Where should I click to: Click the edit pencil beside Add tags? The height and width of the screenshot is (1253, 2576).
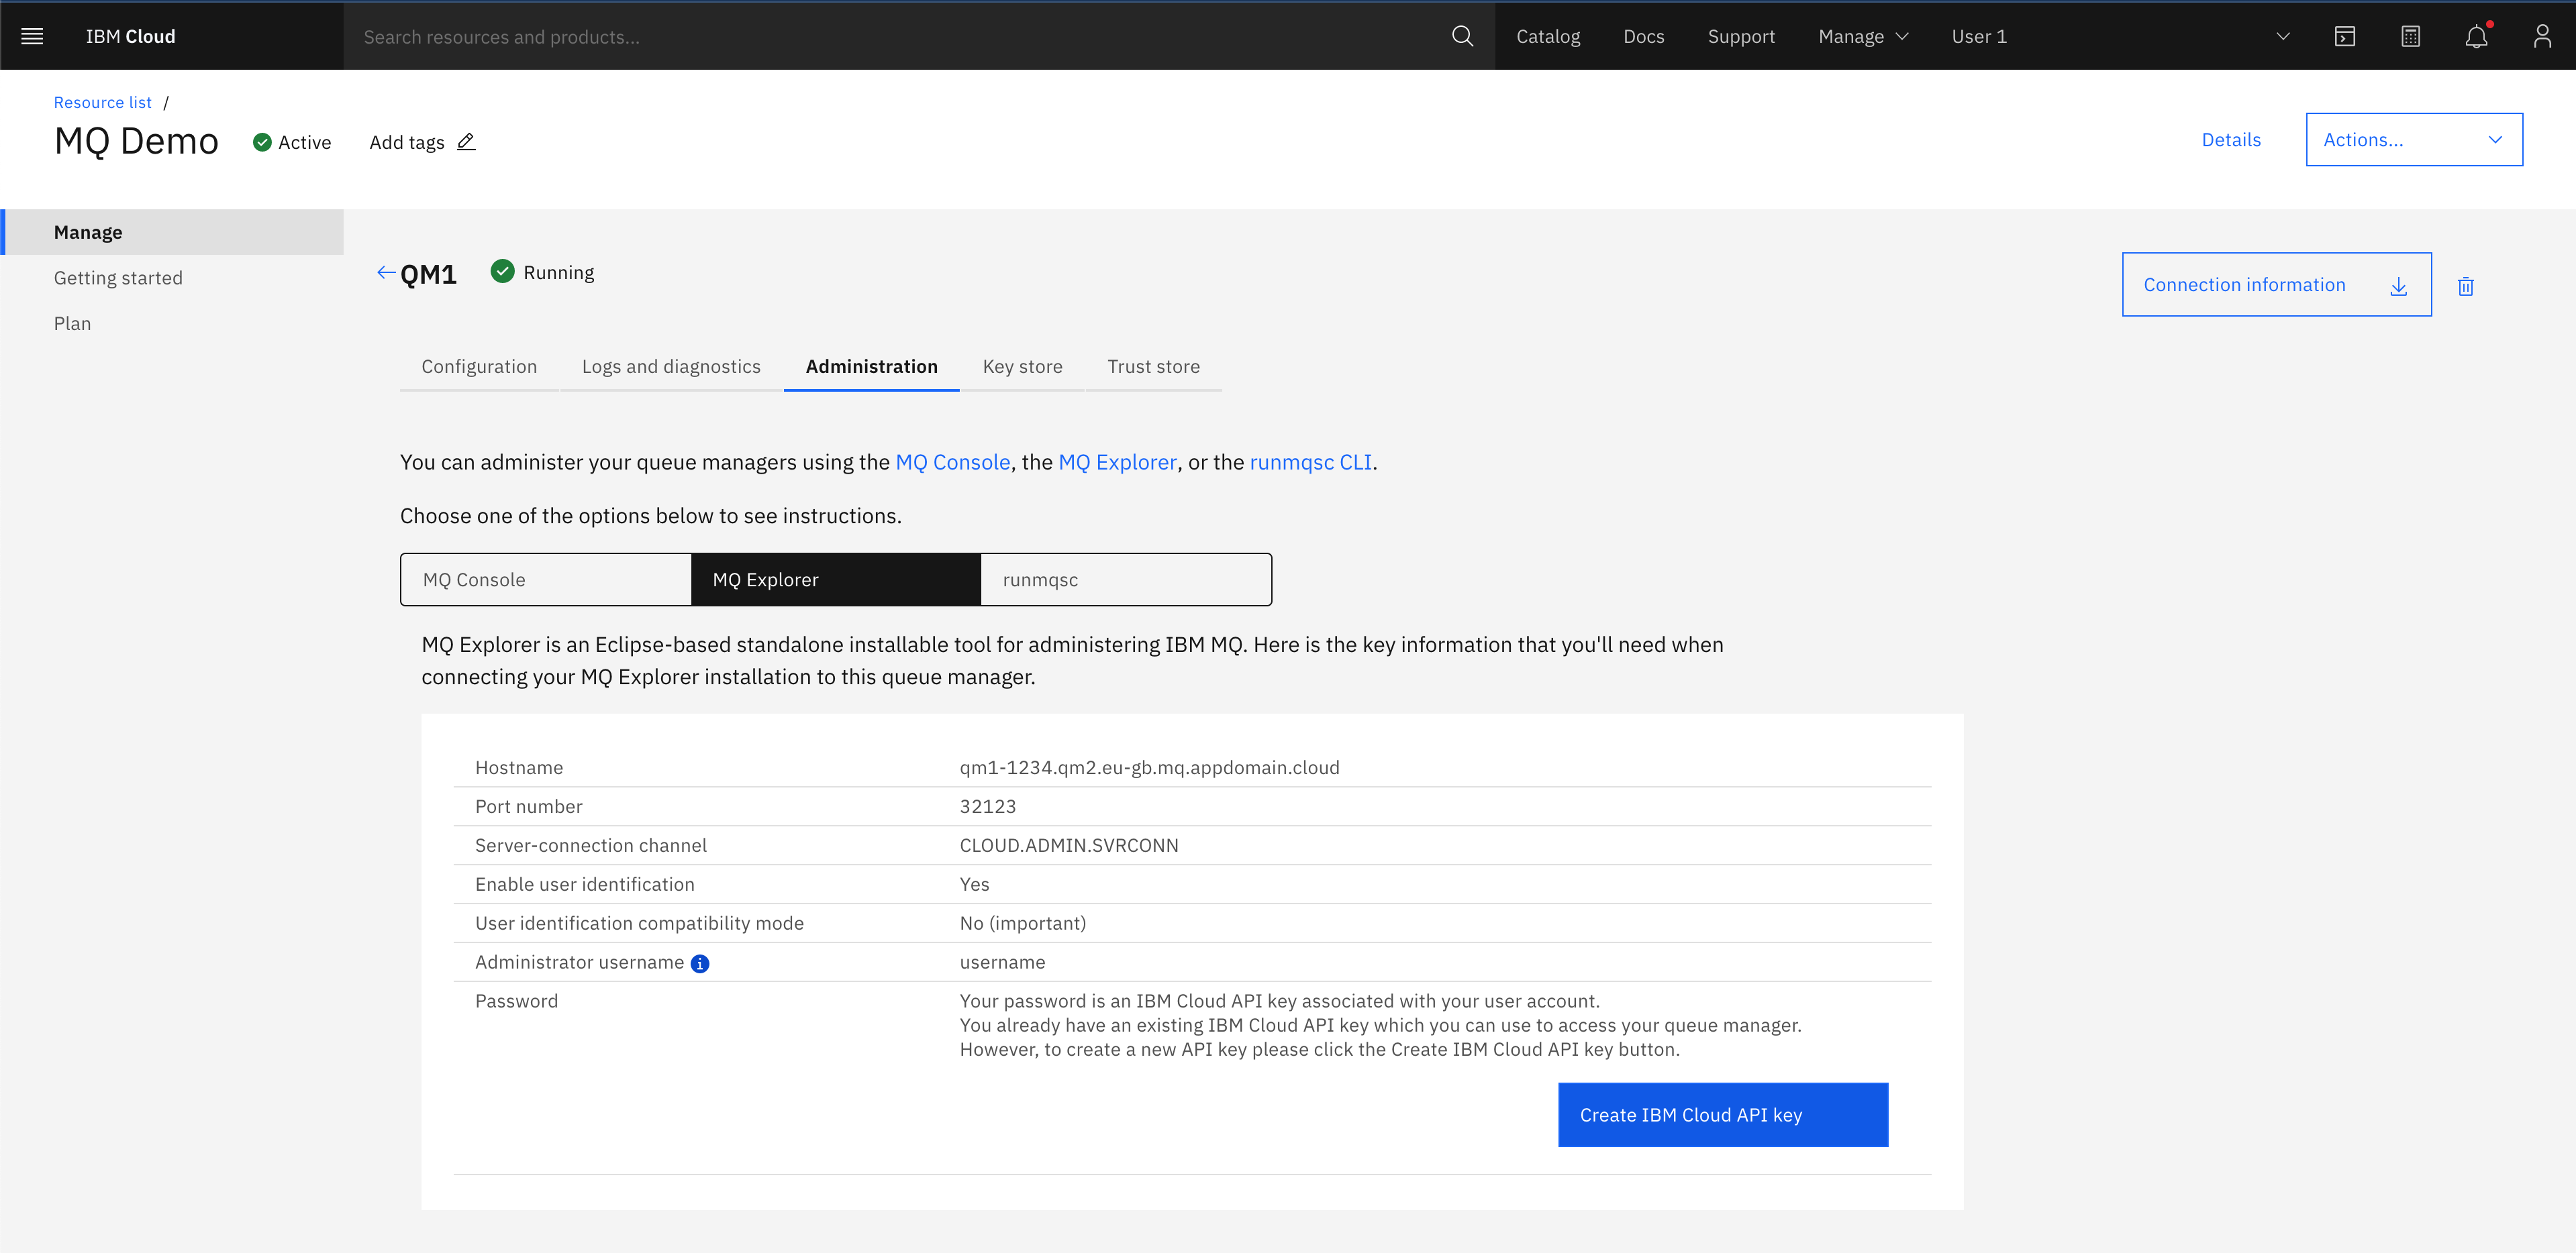(466, 142)
